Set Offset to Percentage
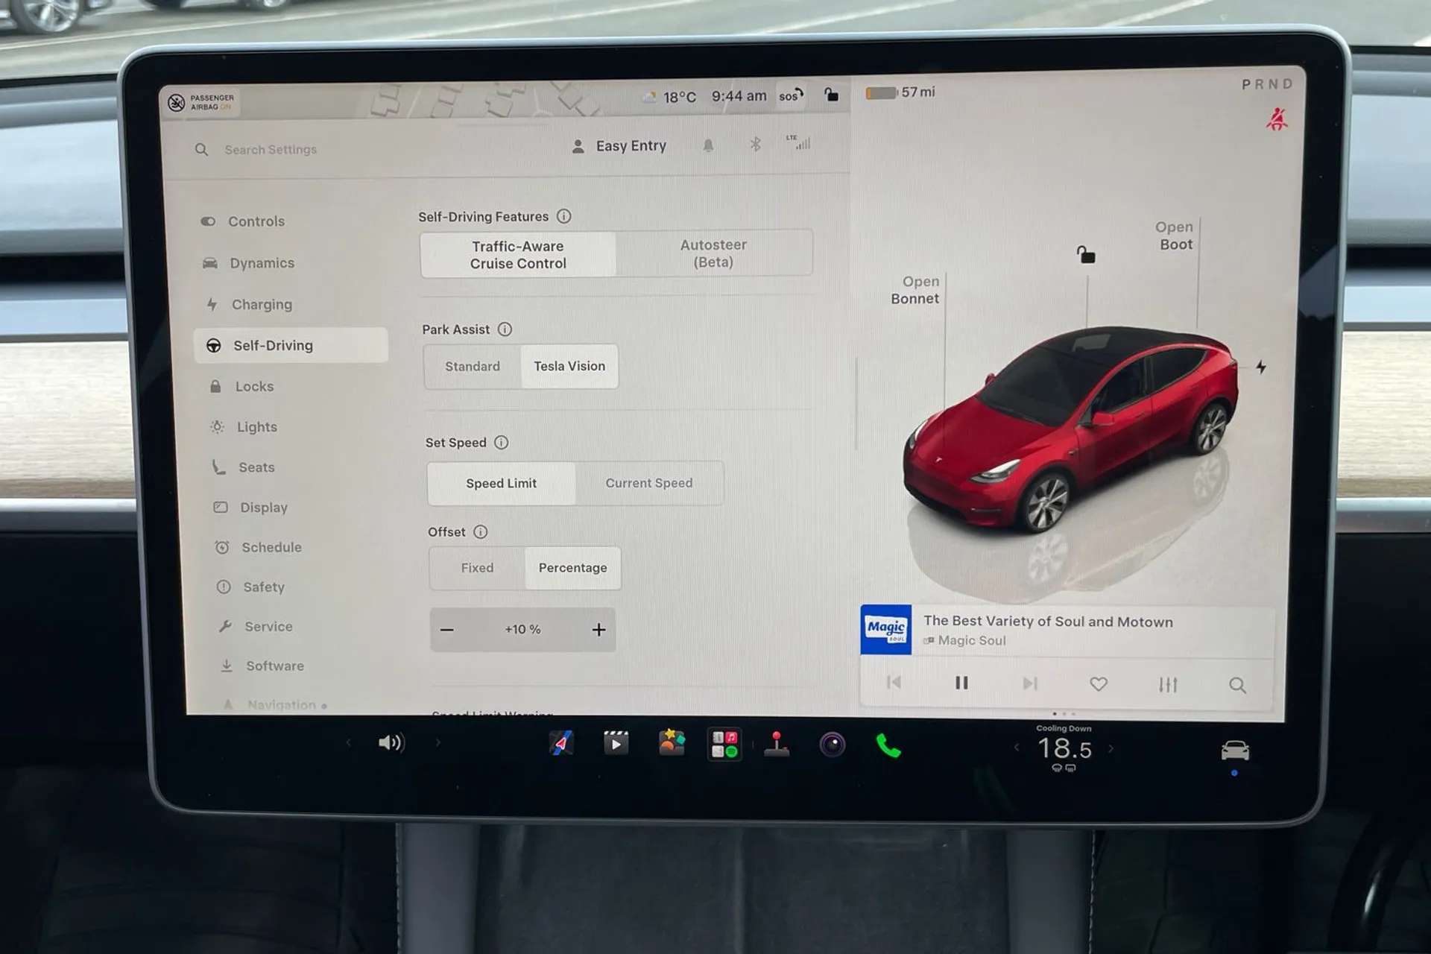The height and width of the screenshot is (954, 1431). [572, 568]
